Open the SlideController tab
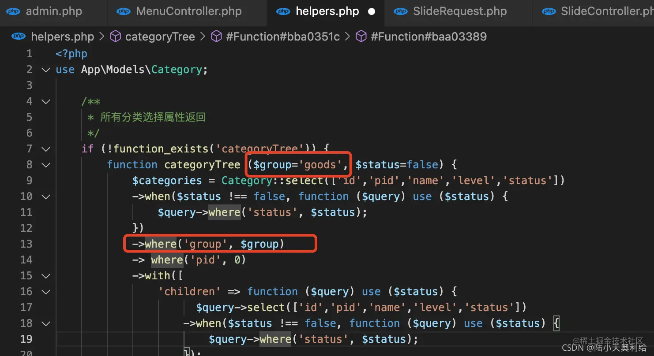The image size is (654, 356). click(x=594, y=11)
